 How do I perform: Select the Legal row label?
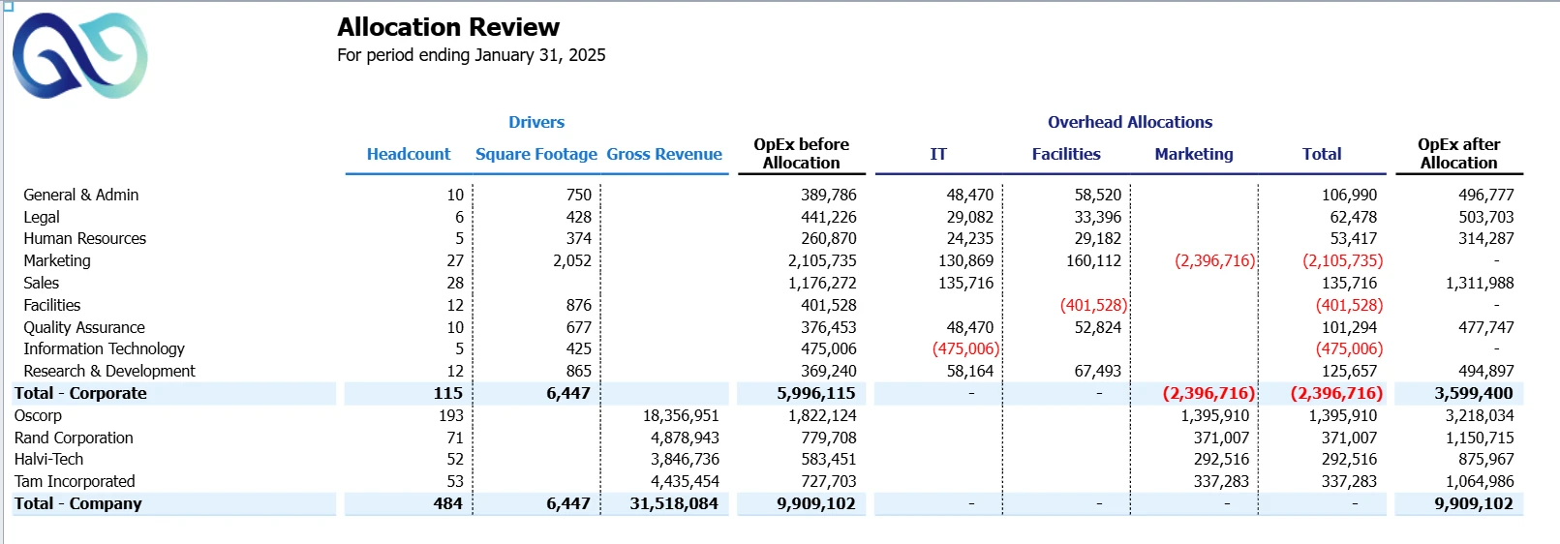[x=42, y=217]
